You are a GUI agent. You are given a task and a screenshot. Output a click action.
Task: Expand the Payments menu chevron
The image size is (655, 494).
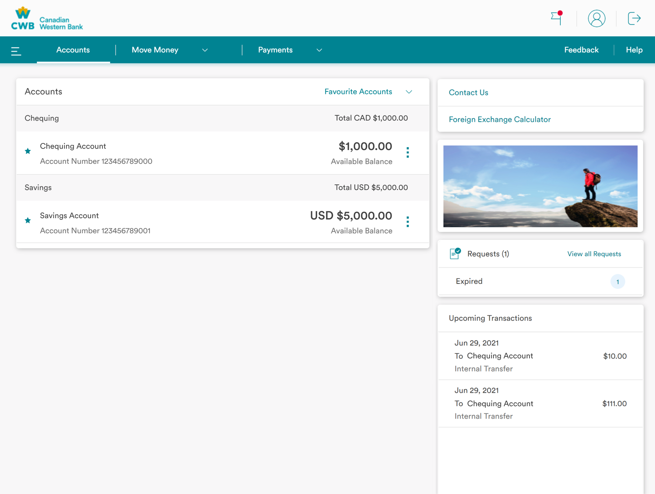[x=319, y=50]
